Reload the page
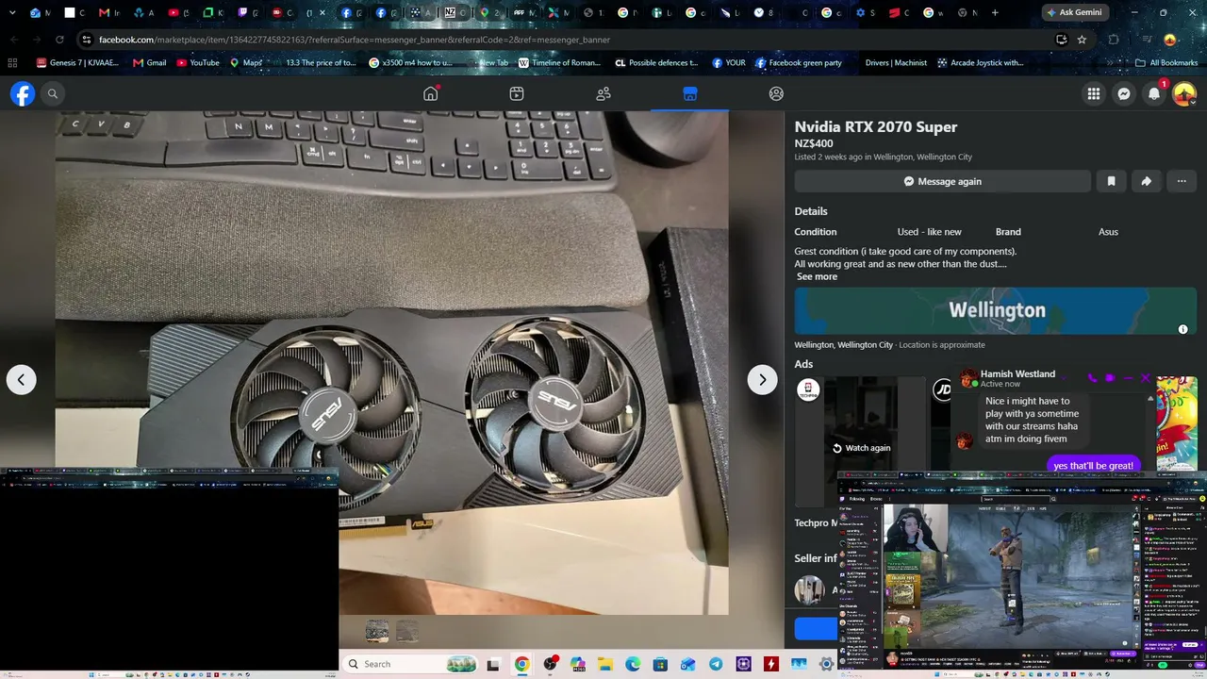Image resolution: width=1207 pixels, height=679 pixels. [59, 40]
